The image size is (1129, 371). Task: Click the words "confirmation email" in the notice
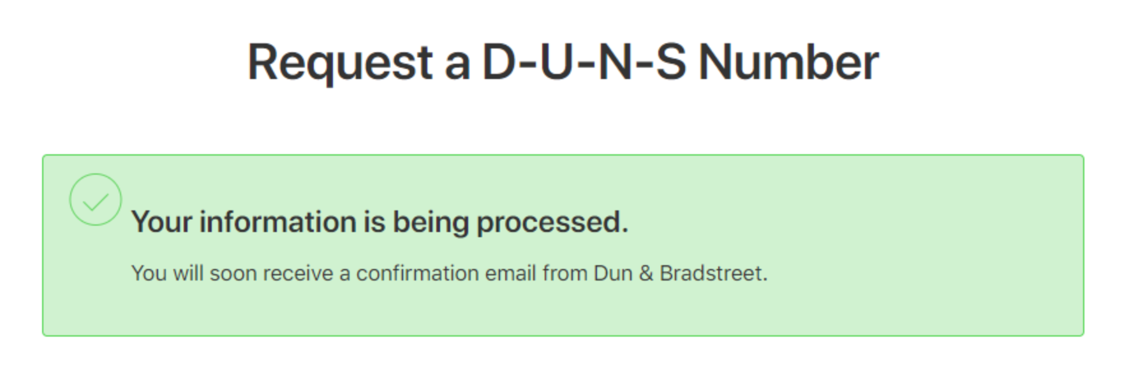coord(446,273)
